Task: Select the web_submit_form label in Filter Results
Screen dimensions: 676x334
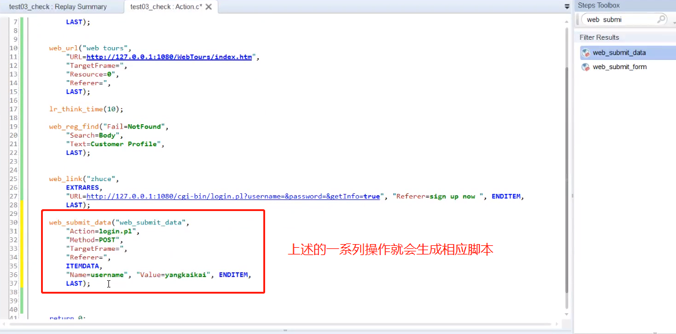Action: (620, 67)
